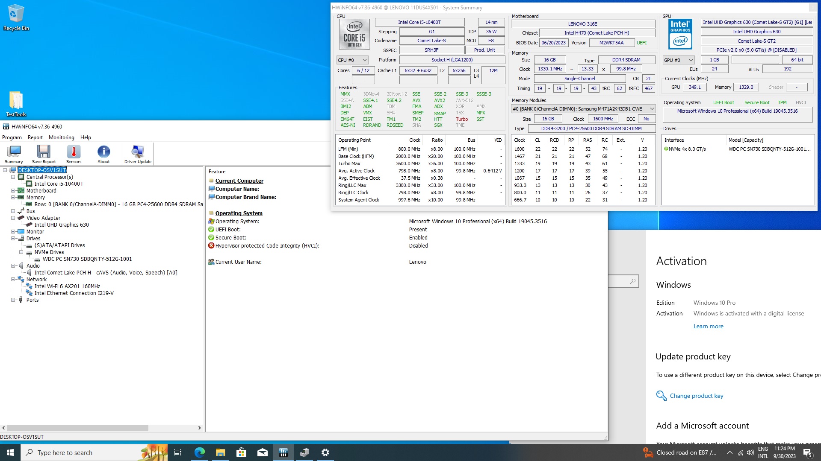Image resolution: width=821 pixels, height=461 pixels.
Task: Click the Closed road on E87 news widget
Action: pos(680,452)
